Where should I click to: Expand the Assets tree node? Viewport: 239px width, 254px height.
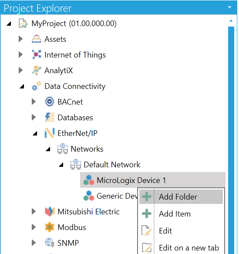pyautogui.click(x=21, y=39)
